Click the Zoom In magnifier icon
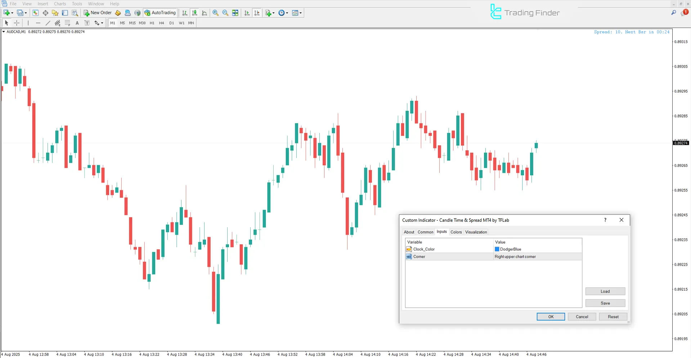This screenshot has width=691, height=358. click(215, 13)
